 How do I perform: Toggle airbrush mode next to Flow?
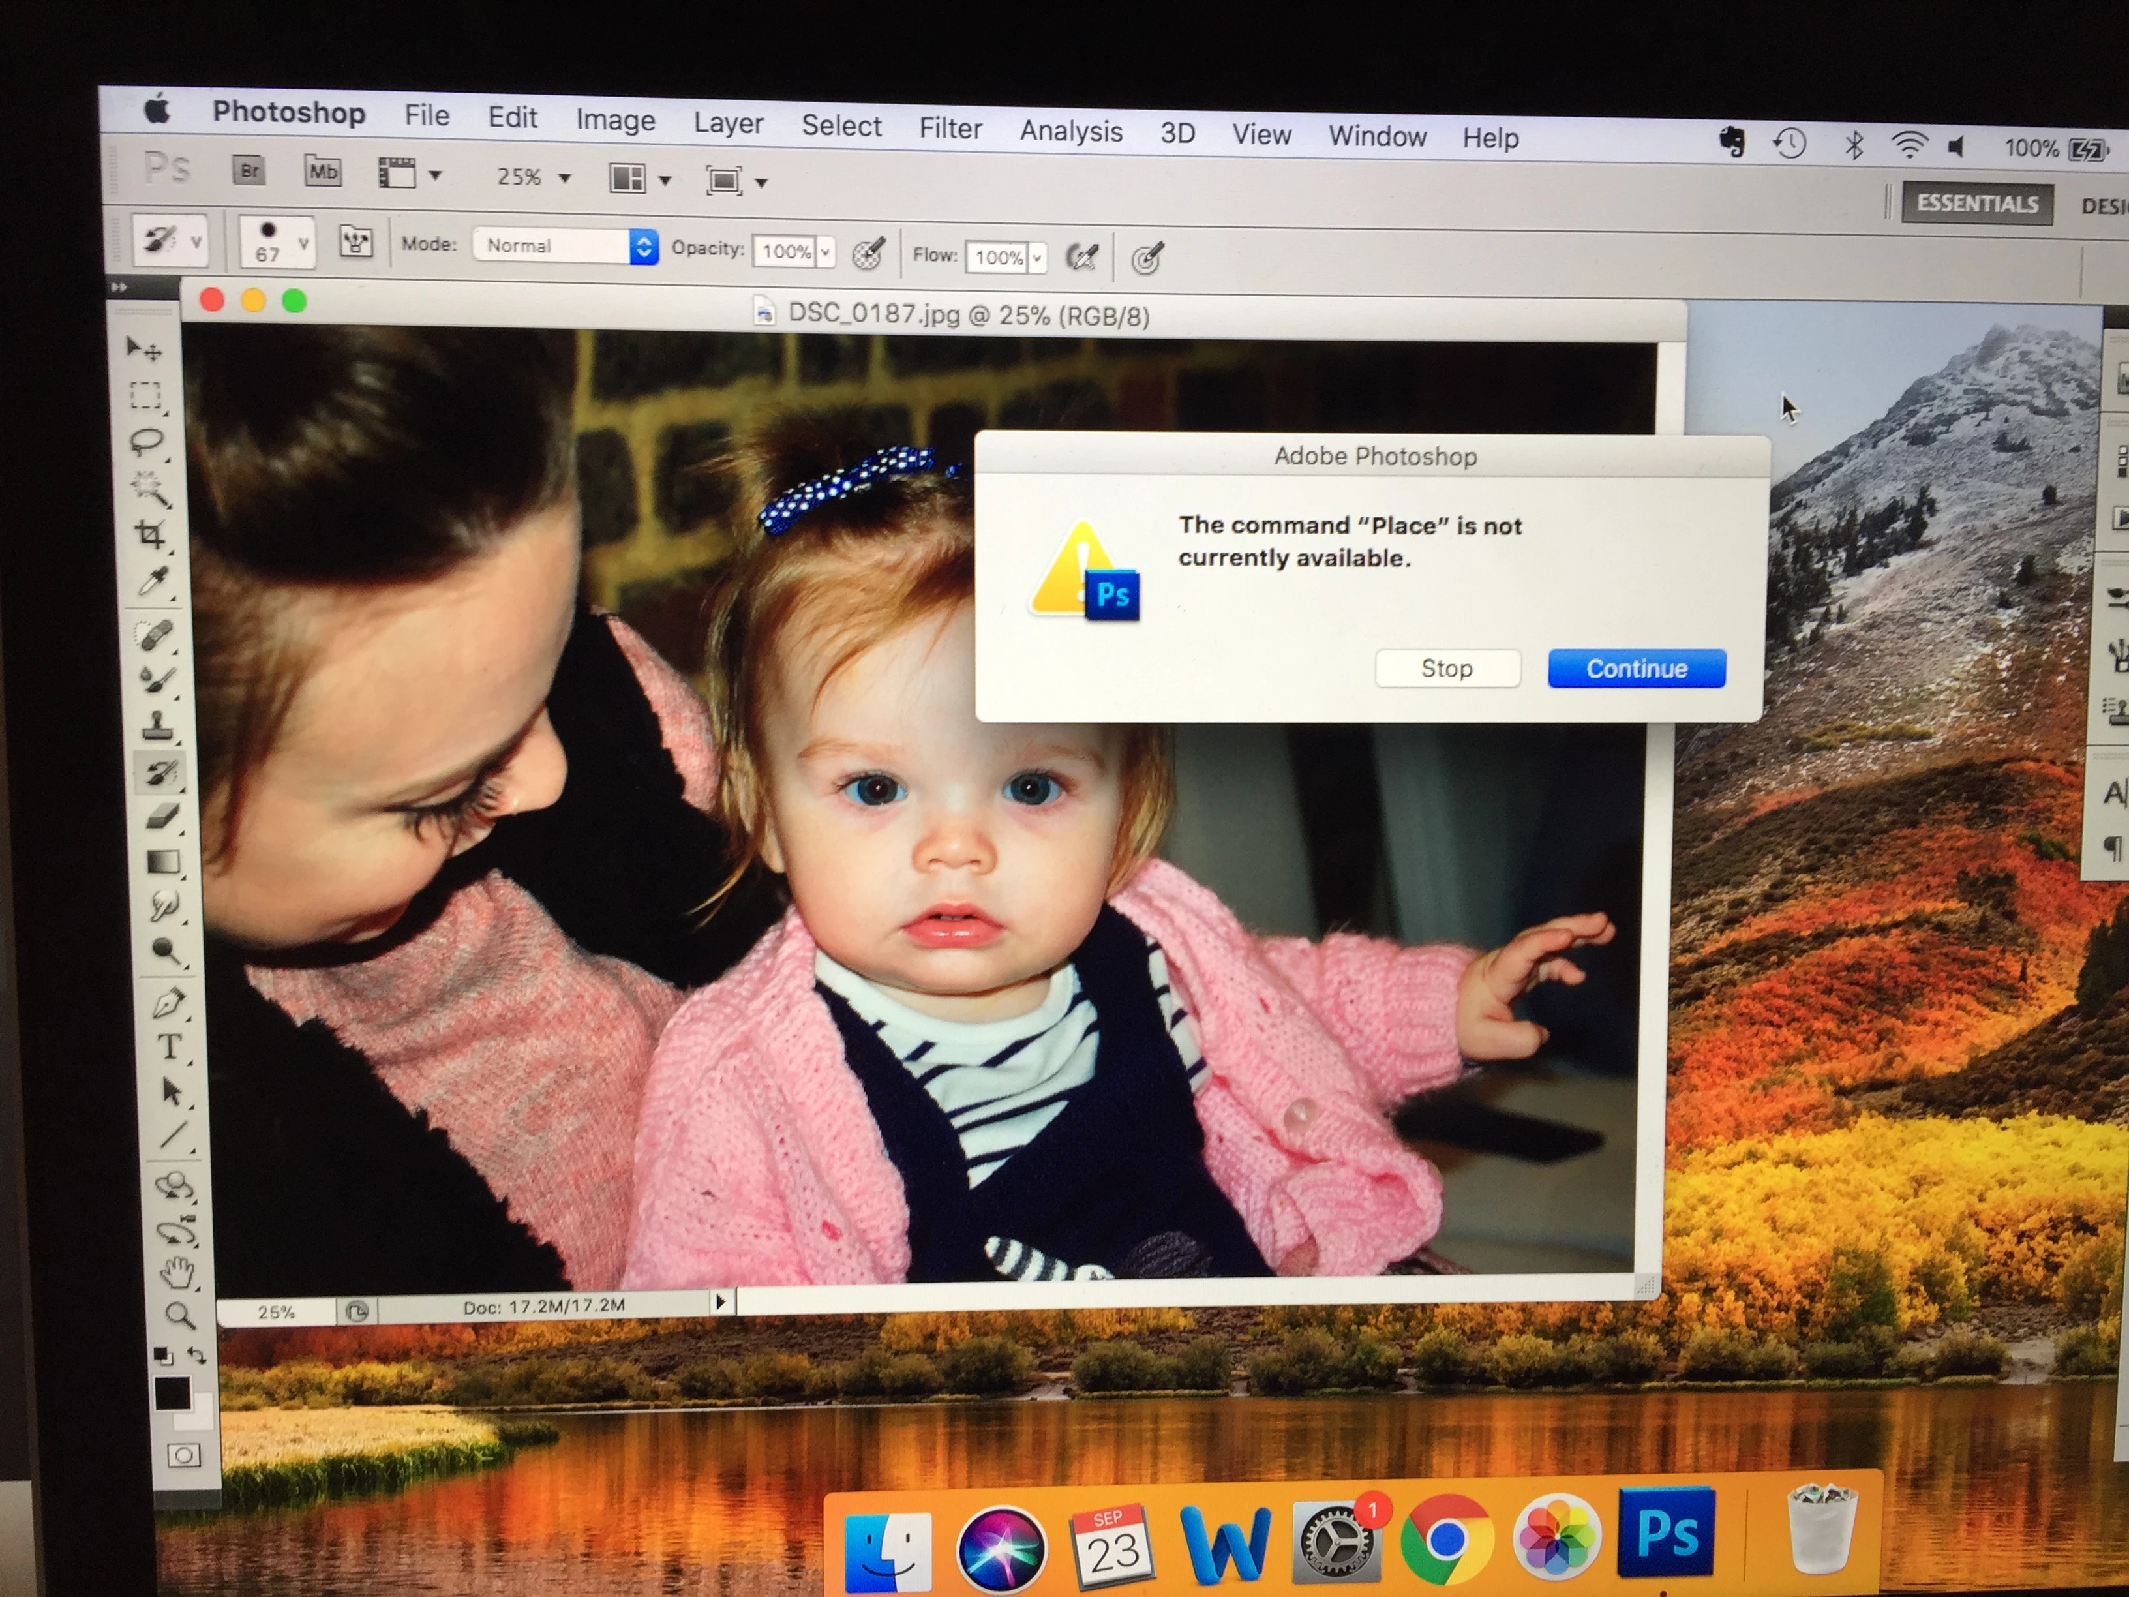click(1083, 257)
